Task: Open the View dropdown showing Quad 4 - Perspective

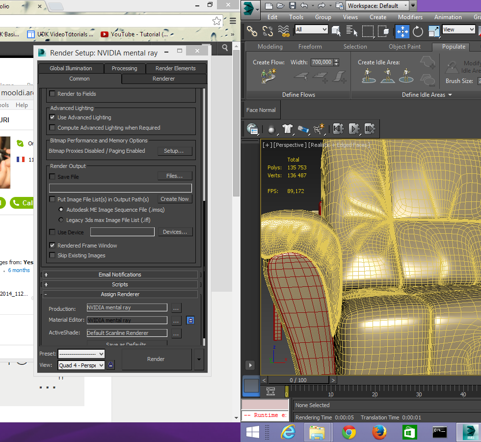Action: (81, 365)
